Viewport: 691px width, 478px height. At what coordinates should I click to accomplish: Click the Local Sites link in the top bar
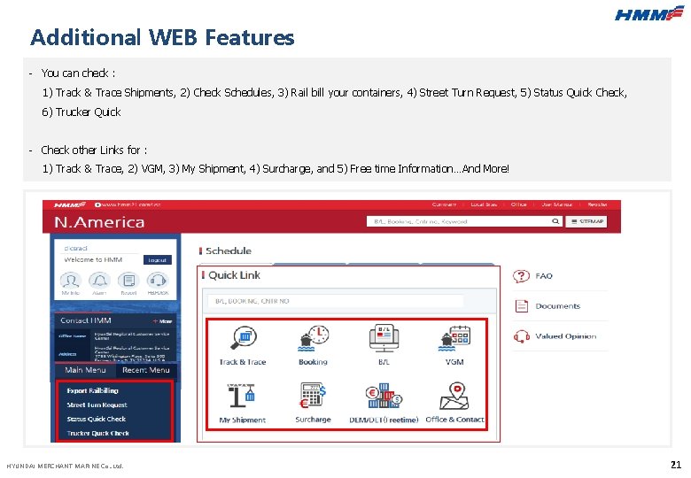point(484,204)
